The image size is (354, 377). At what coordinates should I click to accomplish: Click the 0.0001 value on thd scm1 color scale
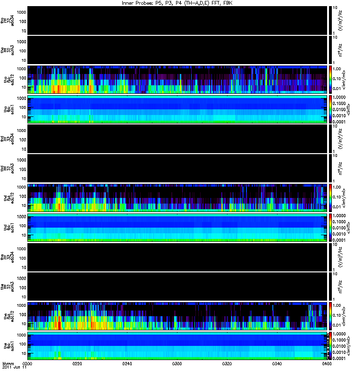pos(339,240)
